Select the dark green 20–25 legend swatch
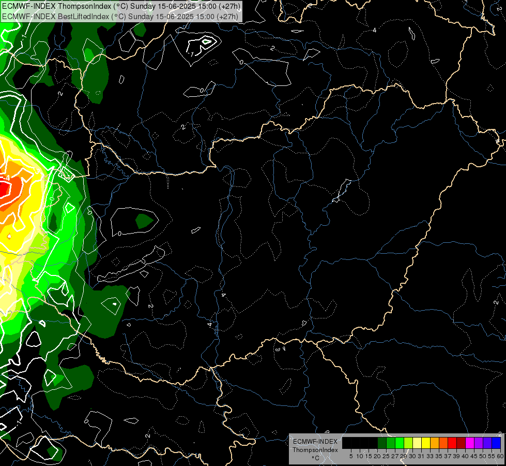This screenshot has height=466, width=506. pyautogui.click(x=382, y=443)
